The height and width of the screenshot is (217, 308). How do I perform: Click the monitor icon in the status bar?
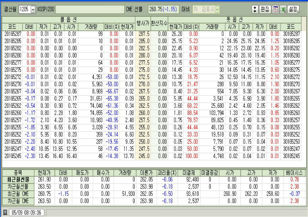coord(5,212)
